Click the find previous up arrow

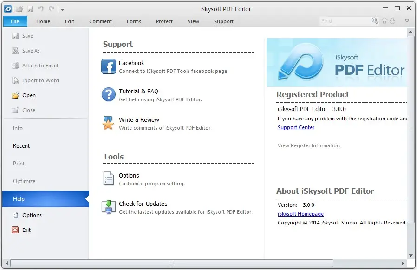click(384, 21)
